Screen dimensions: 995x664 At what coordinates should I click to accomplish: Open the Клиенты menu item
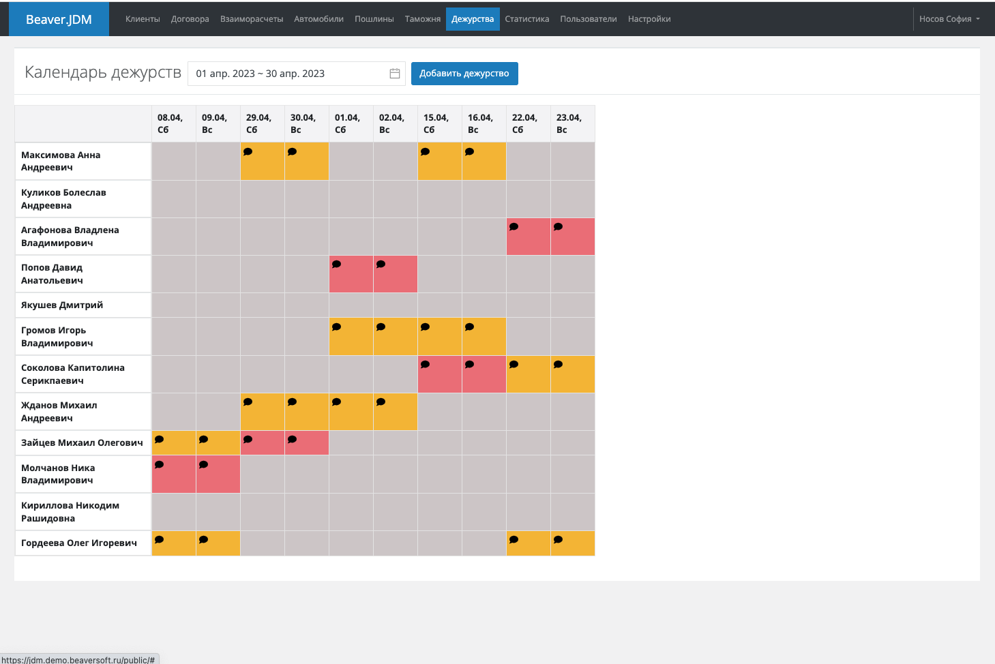[143, 19]
